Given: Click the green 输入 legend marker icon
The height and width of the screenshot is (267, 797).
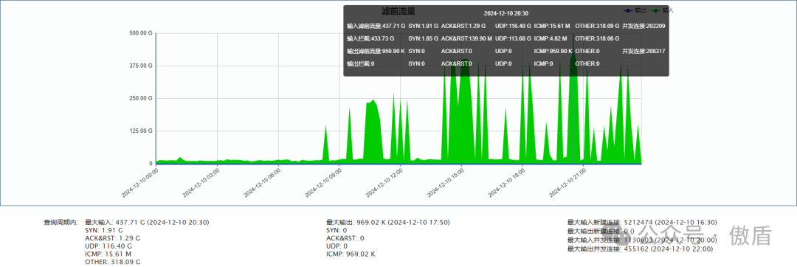Looking at the screenshot, I should (656, 10).
